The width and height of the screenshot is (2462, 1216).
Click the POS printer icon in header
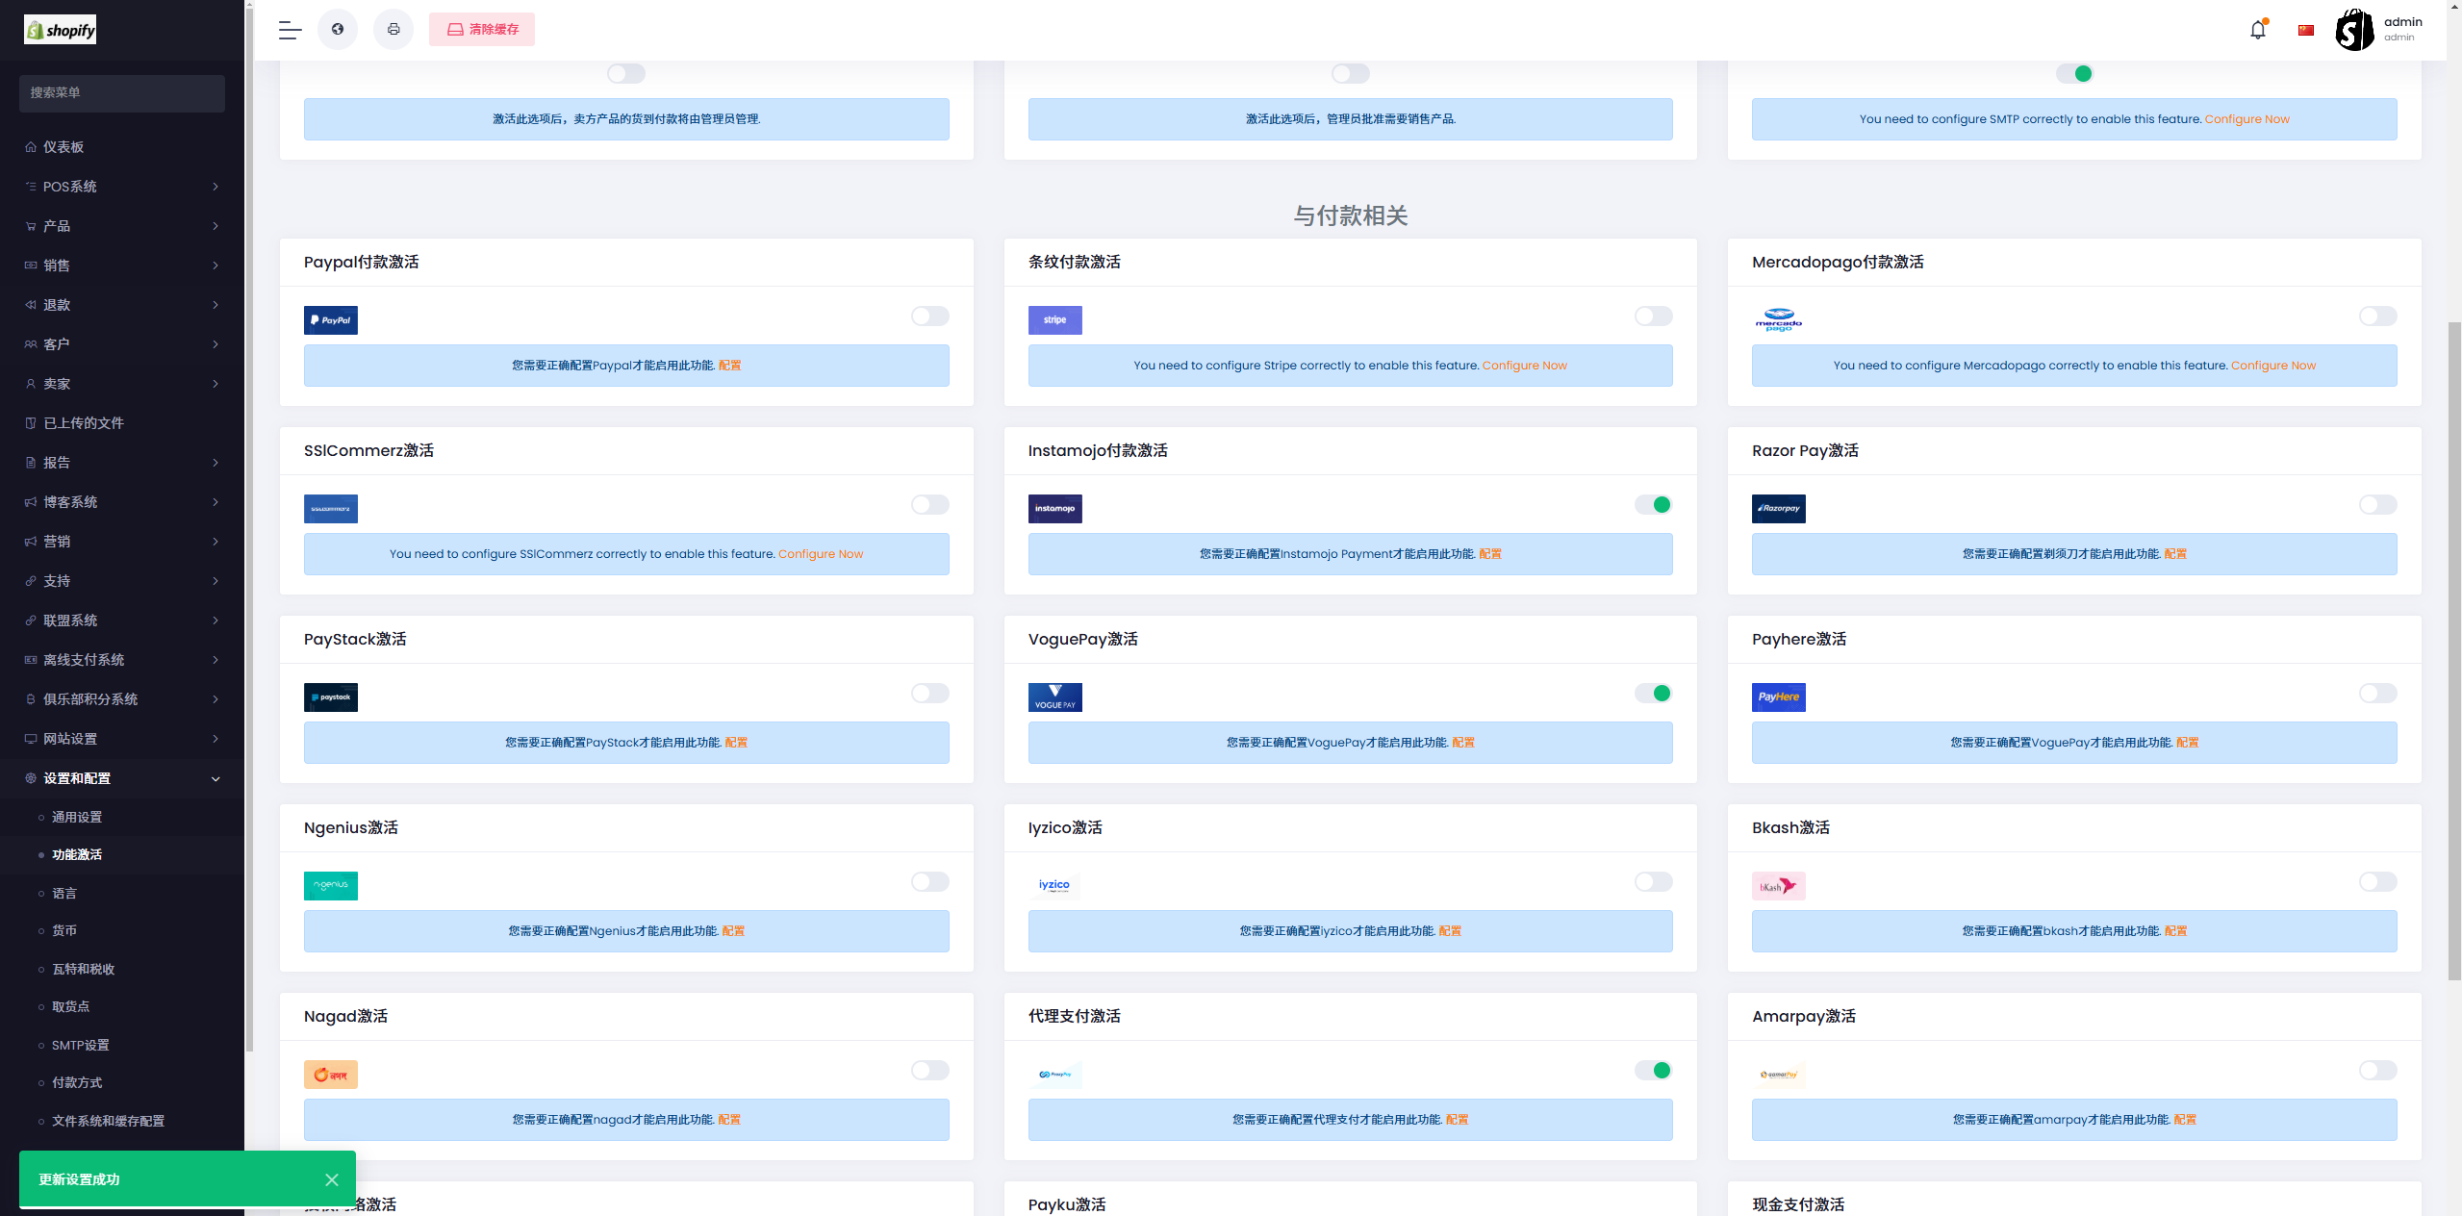tap(393, 30)
